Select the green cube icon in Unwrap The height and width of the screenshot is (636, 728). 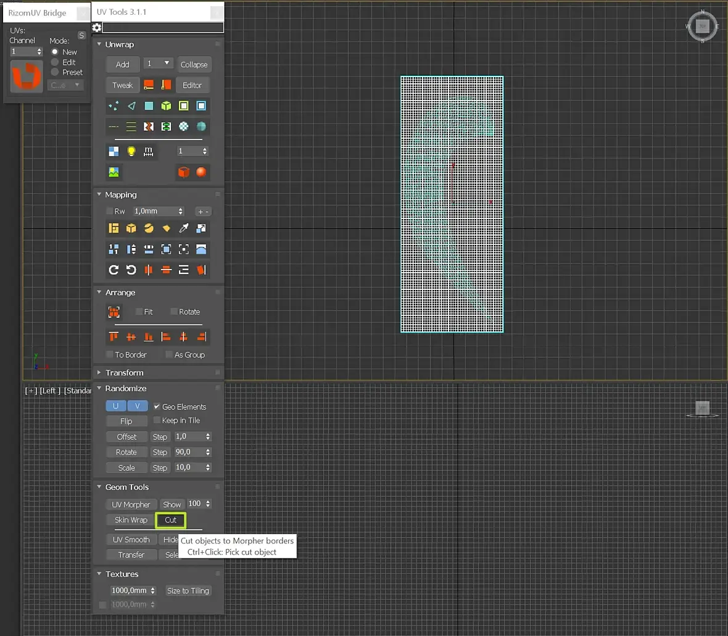[x=166, y=106]
